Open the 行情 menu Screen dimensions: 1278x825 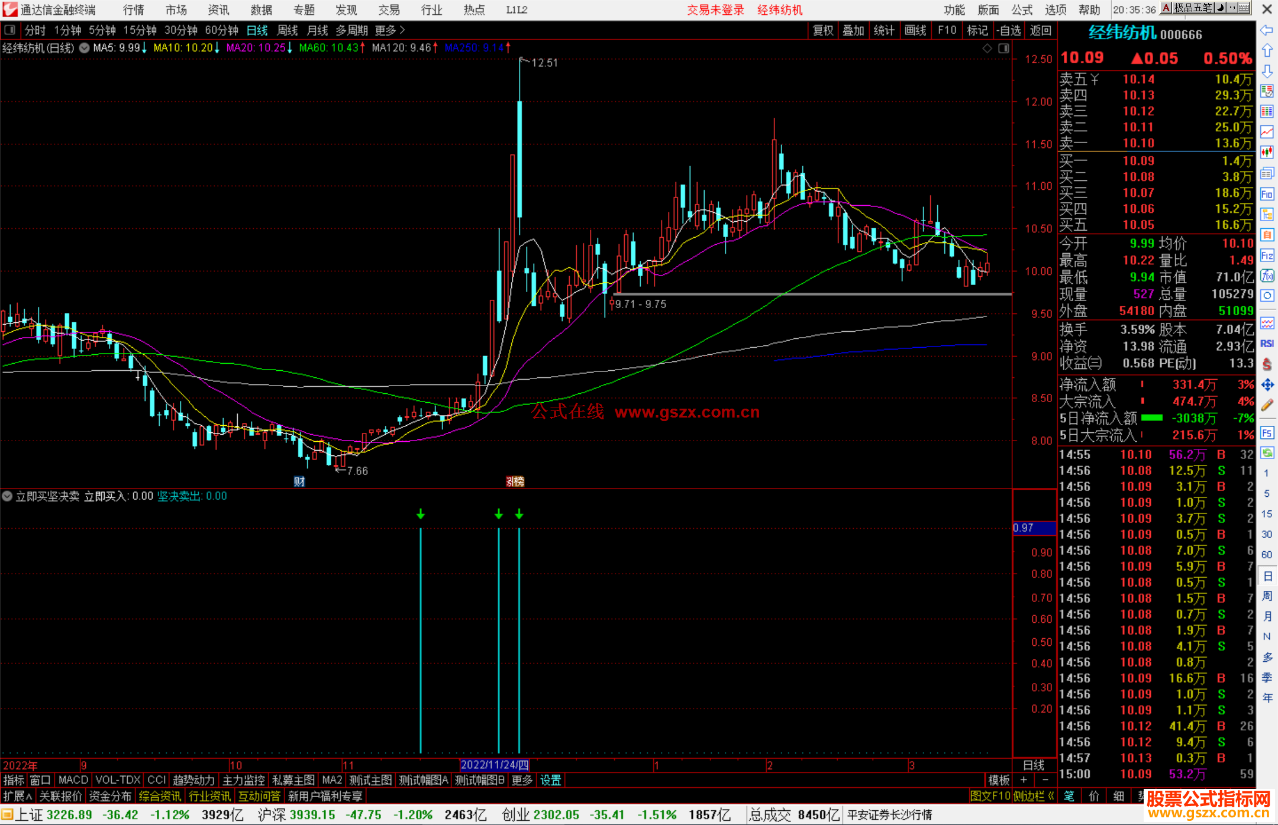[134, 10]
